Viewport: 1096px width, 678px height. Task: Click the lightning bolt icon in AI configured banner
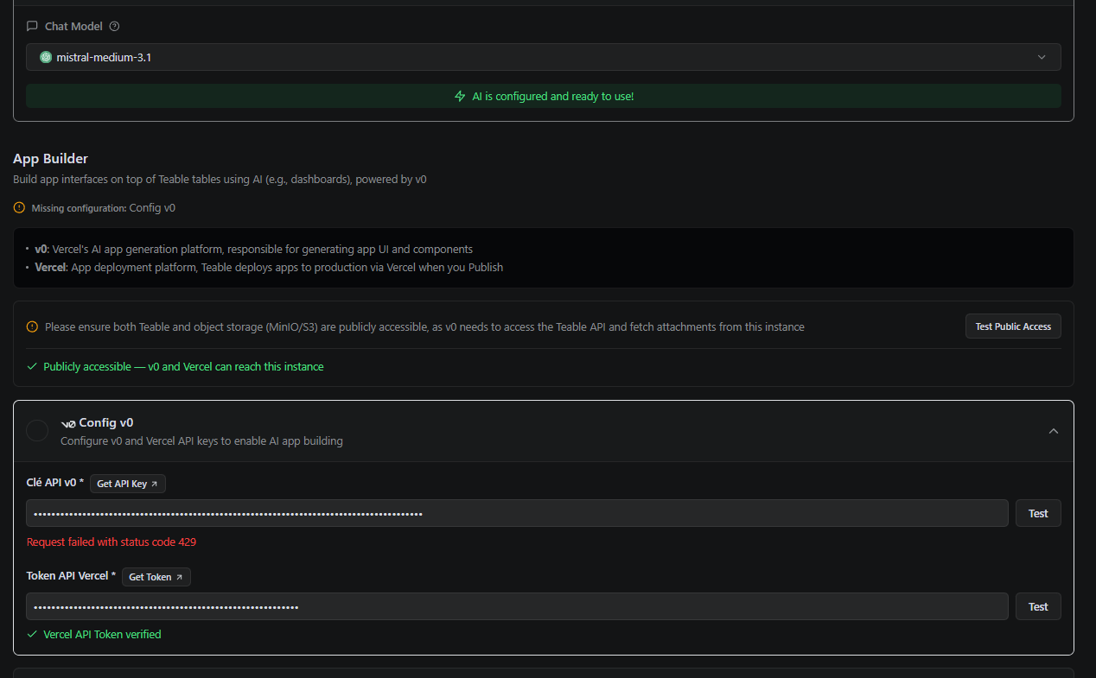[460, 97]
